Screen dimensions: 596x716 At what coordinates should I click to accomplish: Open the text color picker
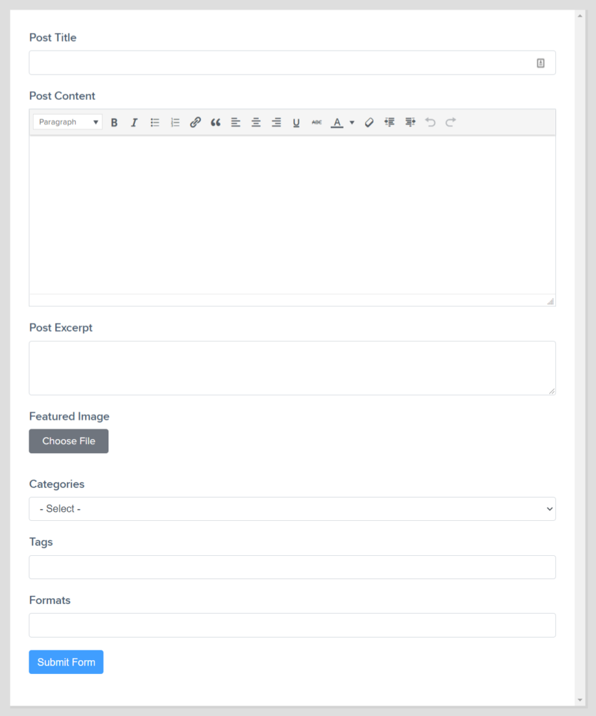pos(336,122)
